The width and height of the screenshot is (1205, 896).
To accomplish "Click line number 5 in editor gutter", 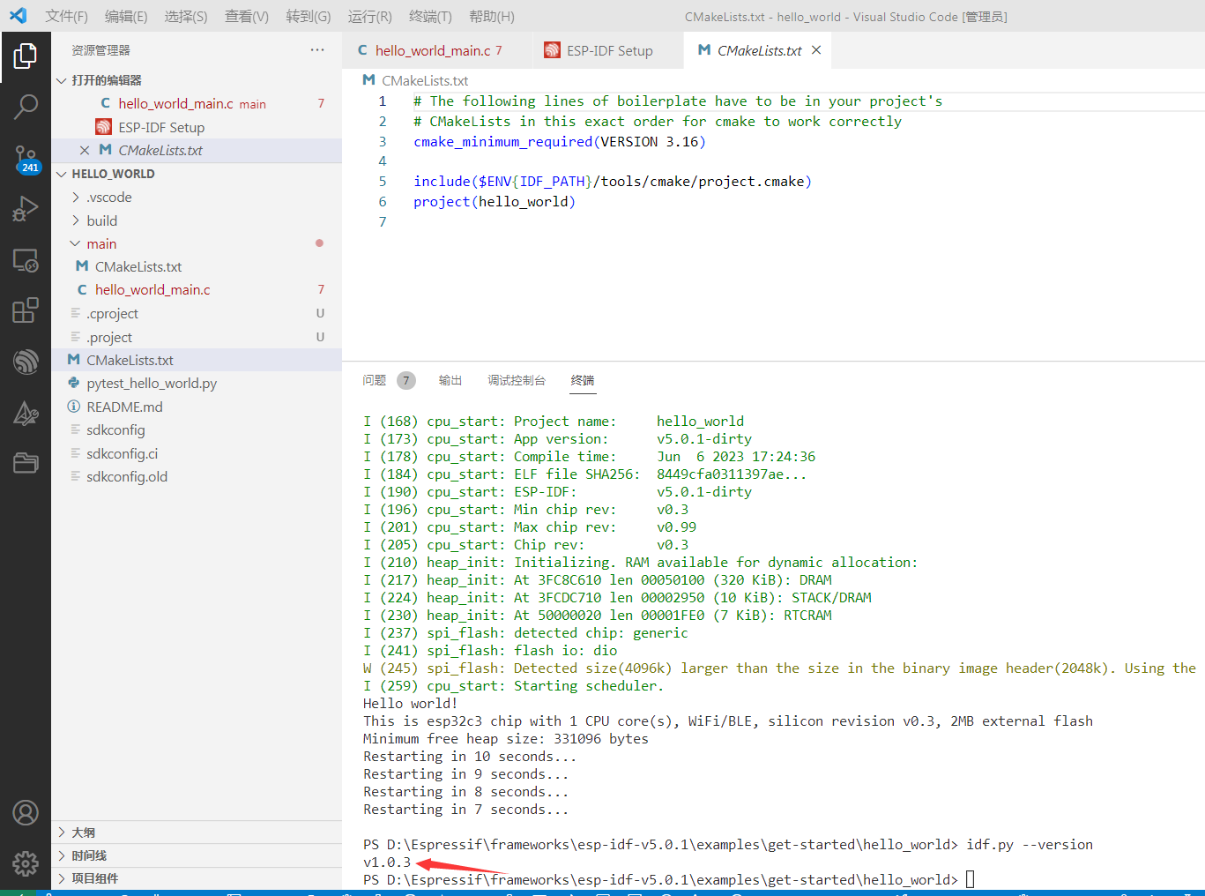I will coord(383,181).
